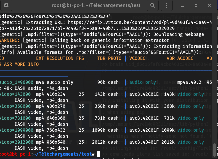Click the FPS column header
This screenshot has height=159, width=218.
(80, 58)
